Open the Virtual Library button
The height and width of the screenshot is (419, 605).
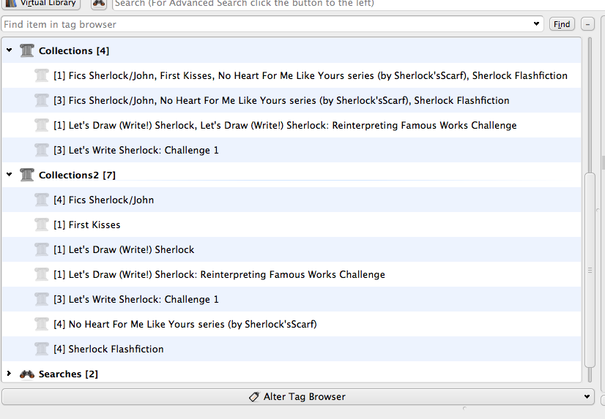pos(41,4)
